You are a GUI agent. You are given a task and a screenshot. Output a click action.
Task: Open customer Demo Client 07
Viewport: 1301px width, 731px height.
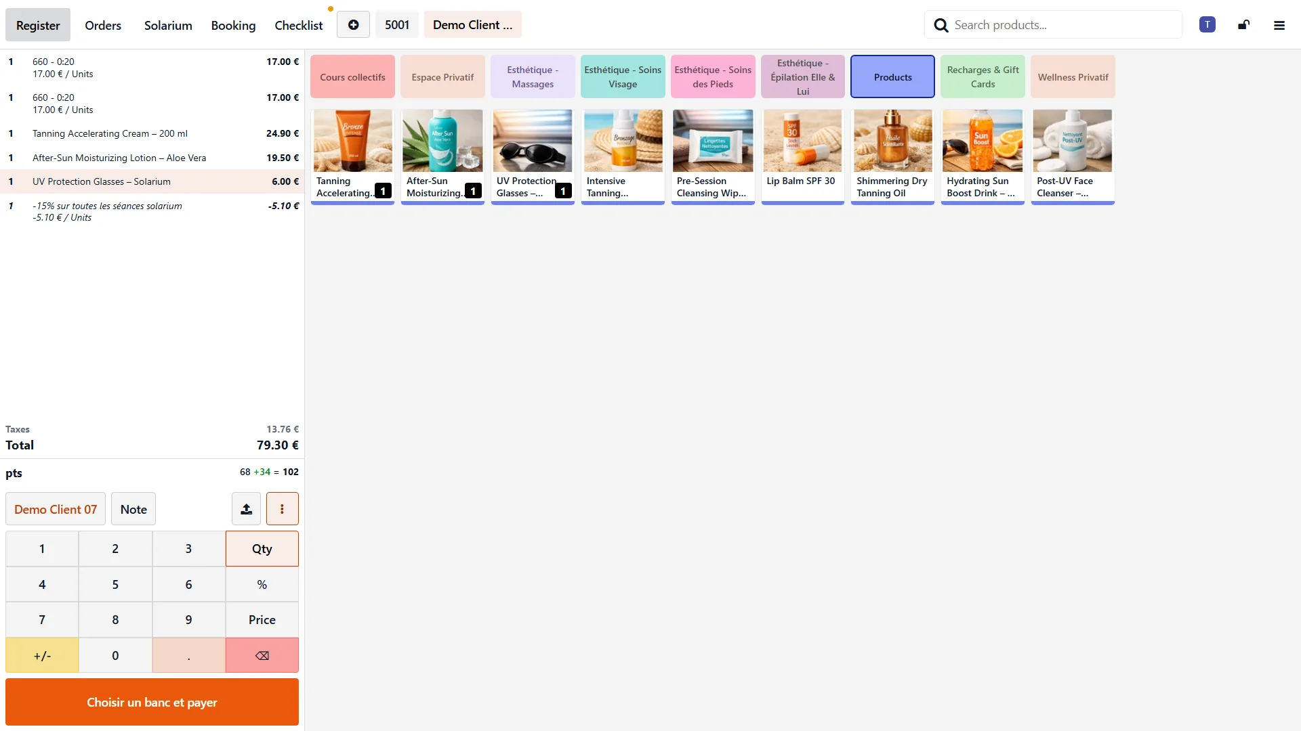(56, 509)
